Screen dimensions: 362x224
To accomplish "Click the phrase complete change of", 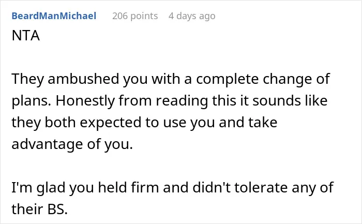I will [x=263, y=79].
